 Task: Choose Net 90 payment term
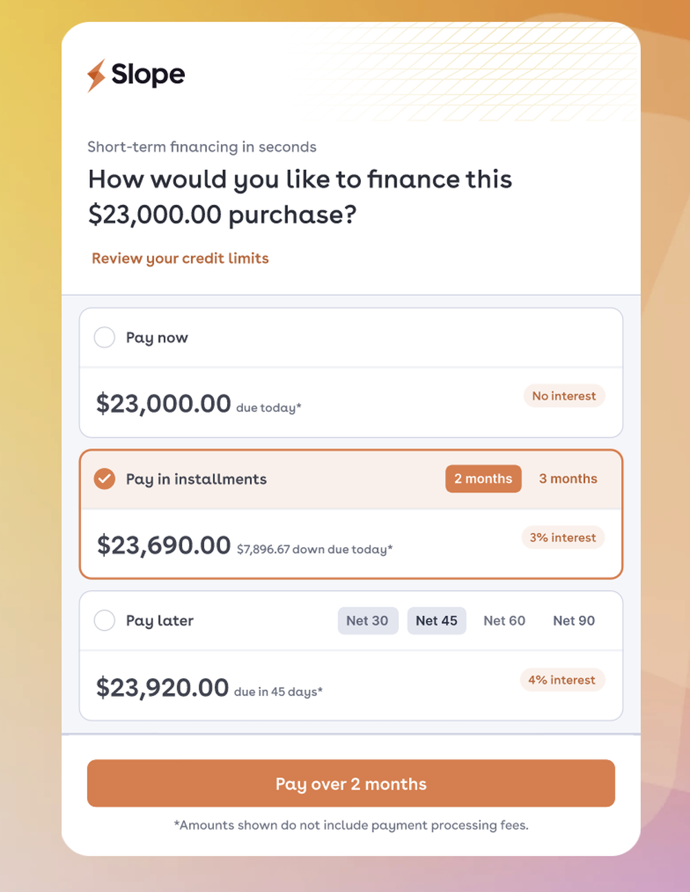[x=573, y=620]
